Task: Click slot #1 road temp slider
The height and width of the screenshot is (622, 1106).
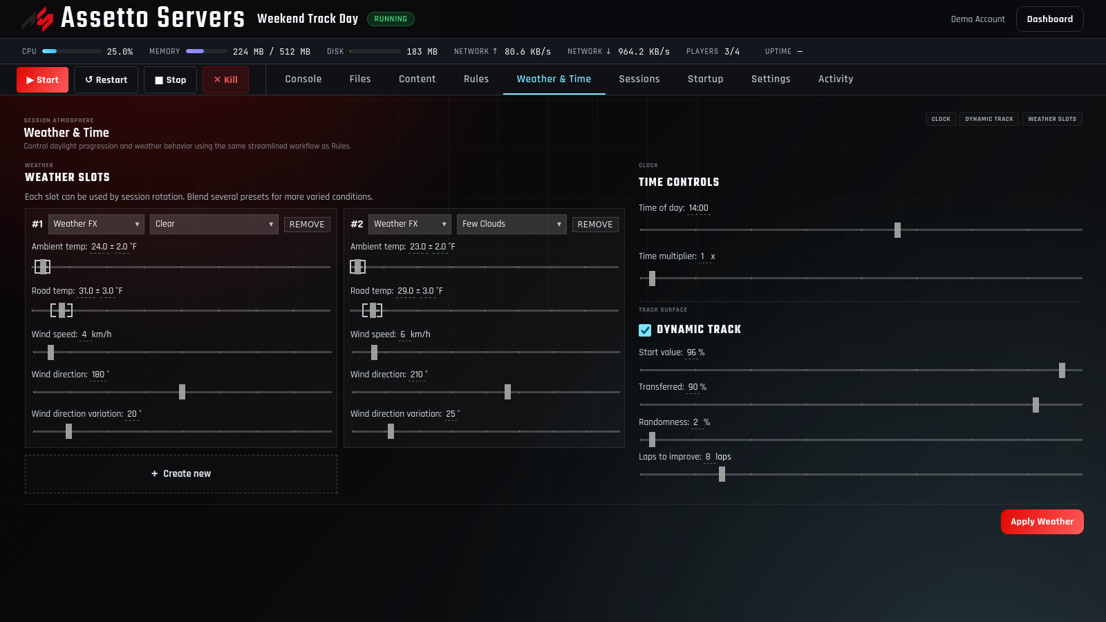Action: (181, 310)
